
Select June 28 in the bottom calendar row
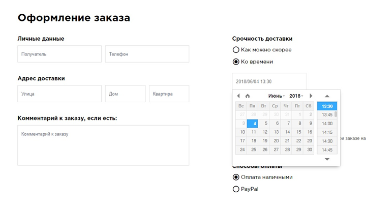(286, 150)
